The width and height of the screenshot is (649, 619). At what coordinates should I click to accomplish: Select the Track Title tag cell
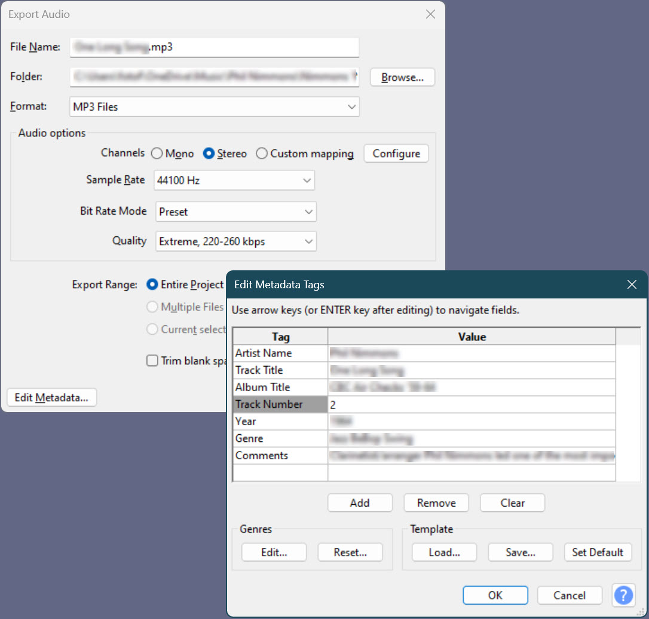point(280,370)
